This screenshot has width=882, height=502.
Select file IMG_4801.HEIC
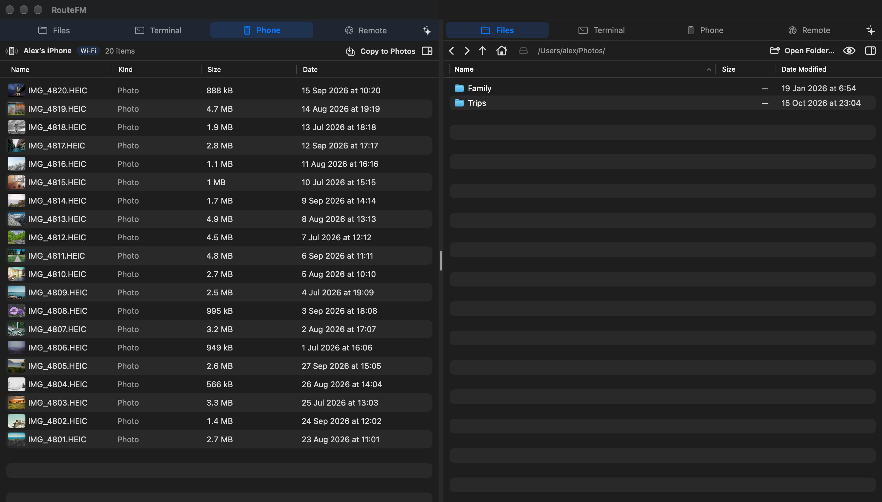pyautogui.click(x=219, y=439)
